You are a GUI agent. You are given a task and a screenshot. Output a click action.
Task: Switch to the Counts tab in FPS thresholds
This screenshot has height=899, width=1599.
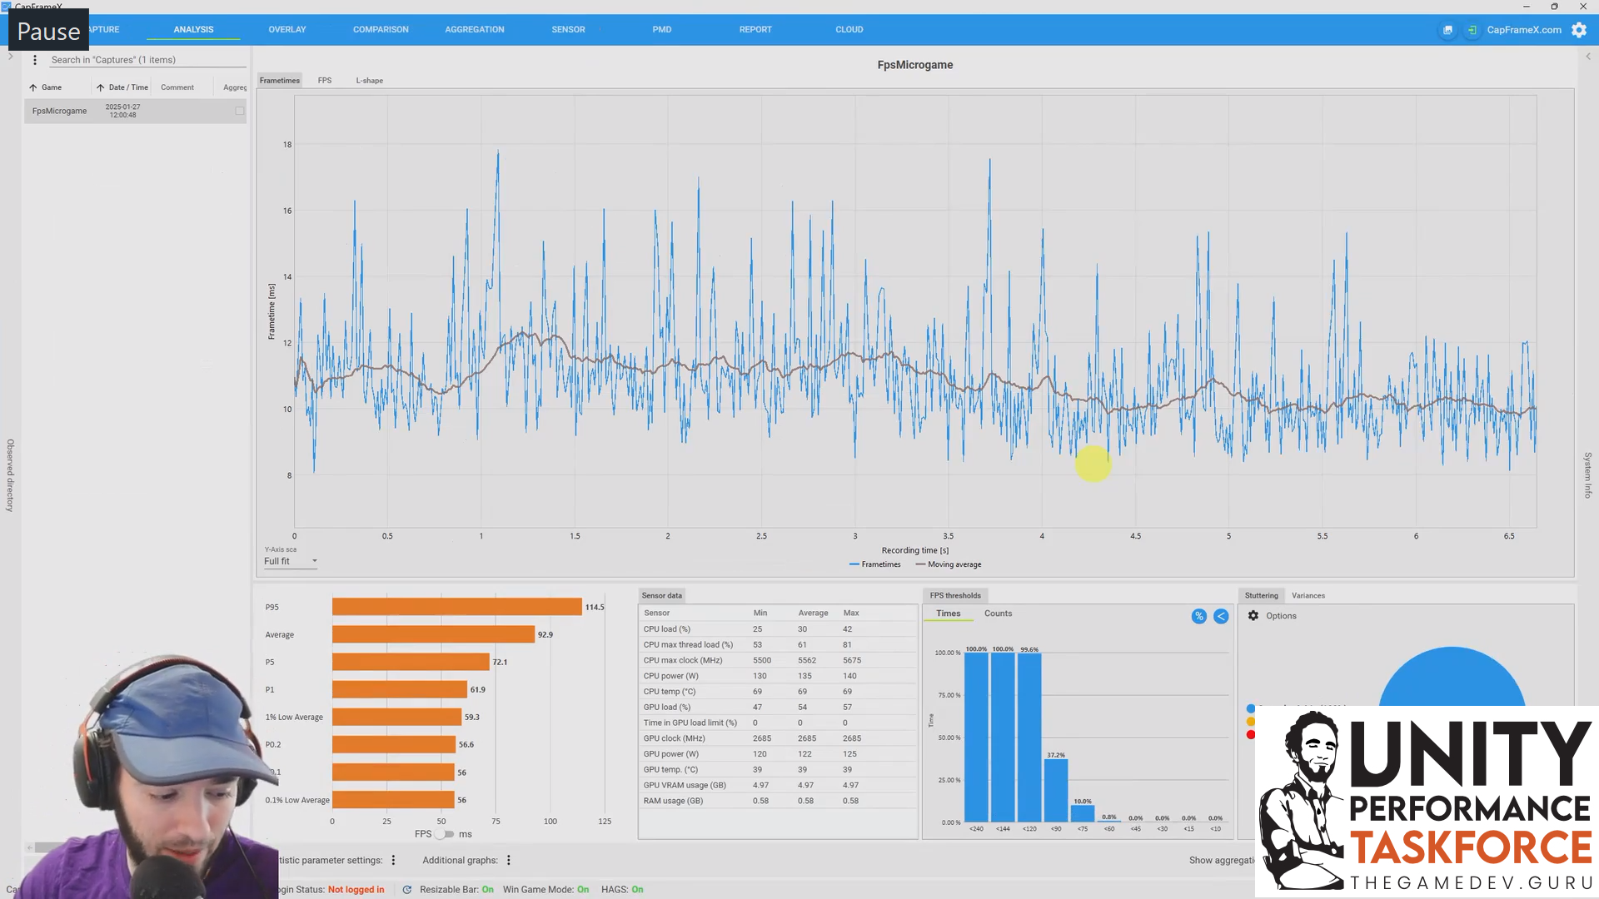[998, 613]
